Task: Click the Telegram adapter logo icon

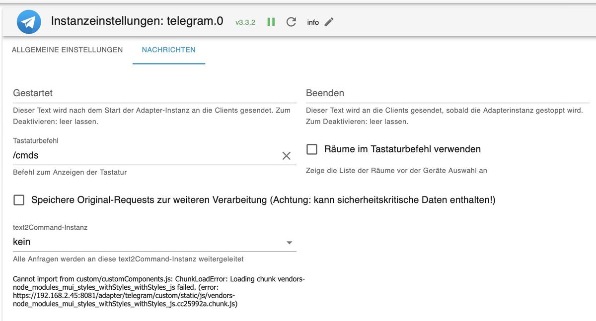Action: tap(29, 22)
